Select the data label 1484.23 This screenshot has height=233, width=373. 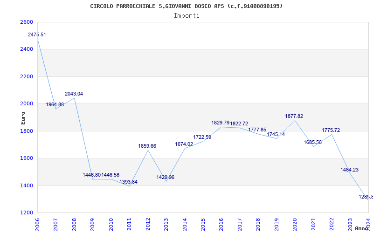[349, 170]
